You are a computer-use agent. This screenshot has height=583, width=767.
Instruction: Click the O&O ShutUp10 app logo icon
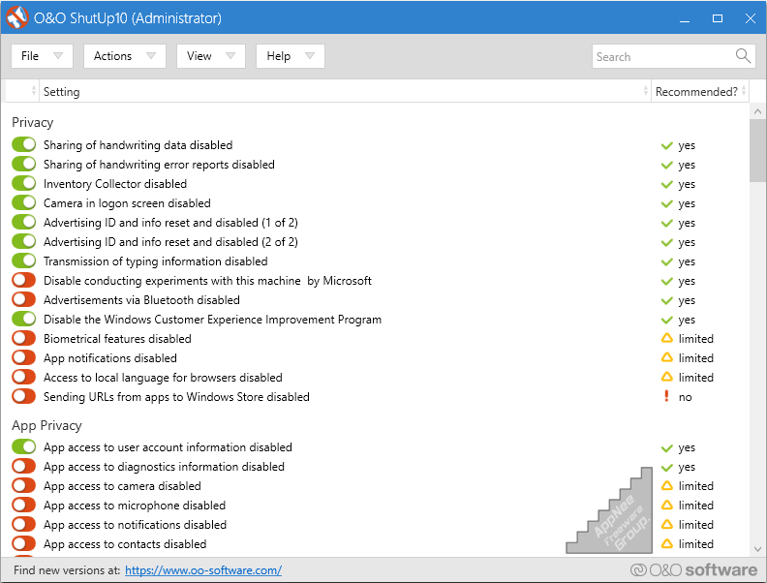point(17,17)
